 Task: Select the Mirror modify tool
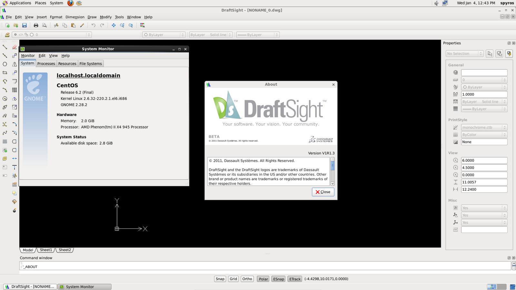15,64
